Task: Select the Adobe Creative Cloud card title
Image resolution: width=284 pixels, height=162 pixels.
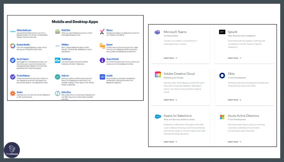Action: tap(179, 74)
